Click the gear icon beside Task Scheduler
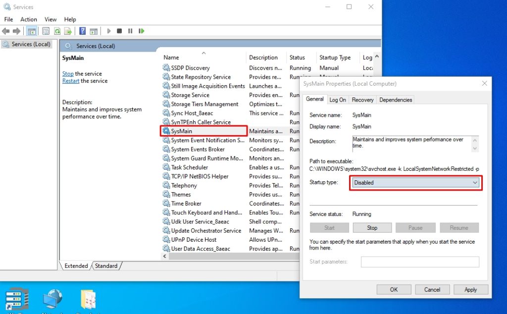 (166, 167)
